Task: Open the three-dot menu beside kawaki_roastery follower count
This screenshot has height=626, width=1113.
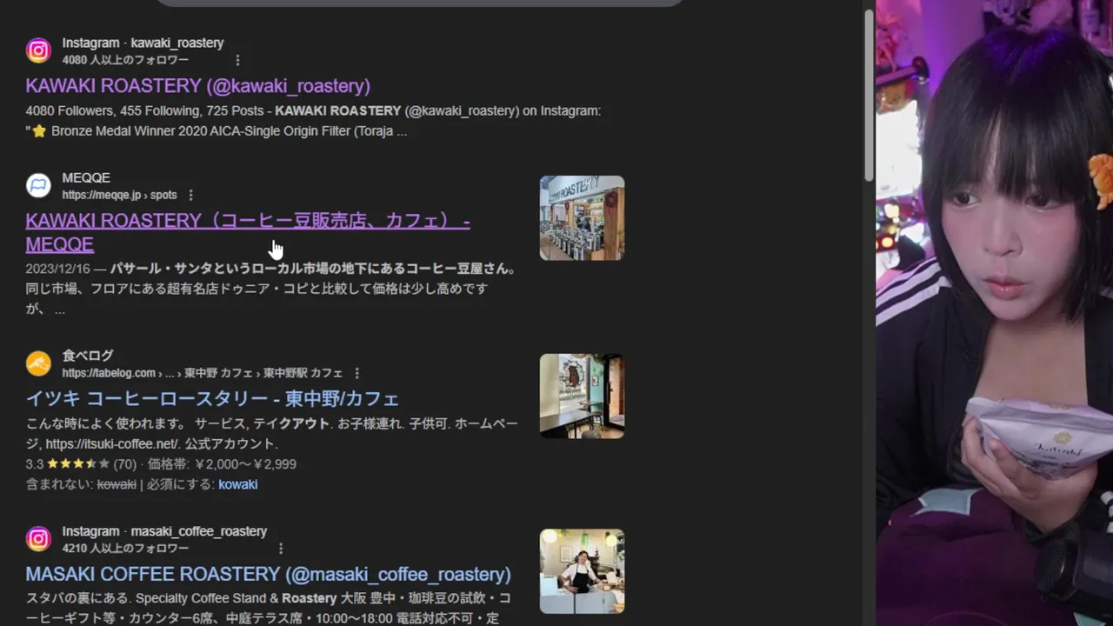Action: pos(237,60)
